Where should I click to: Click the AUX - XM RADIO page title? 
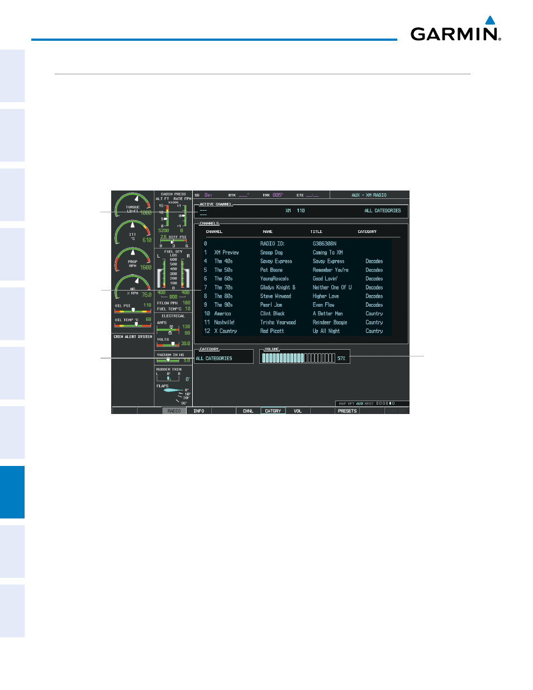[x=369, y=195]
